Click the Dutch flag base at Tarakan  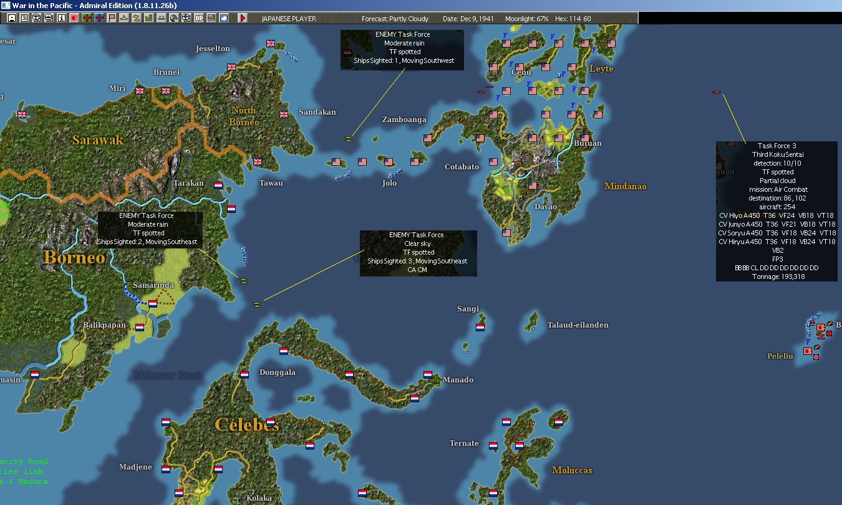click(x=218, y=186)
